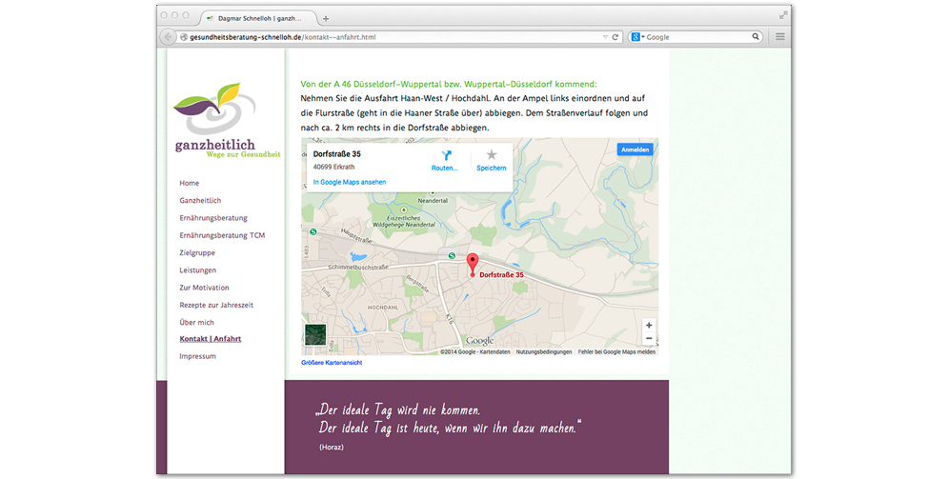Open a new browser tab with plus button
Image resolution: width=948 pixels, height=479 pixels.
pyautogui.click(x=326, y=18)
